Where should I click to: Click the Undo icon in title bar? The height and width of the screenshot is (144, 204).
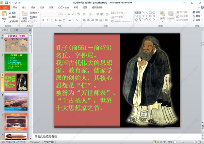[11, 3]
